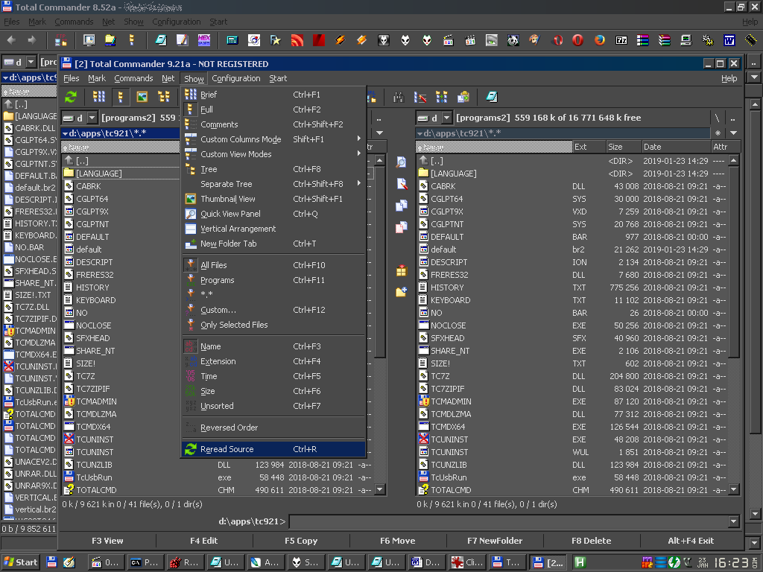Select Brief view in the Show menu
763x572 pixels.
pos(273,95)
